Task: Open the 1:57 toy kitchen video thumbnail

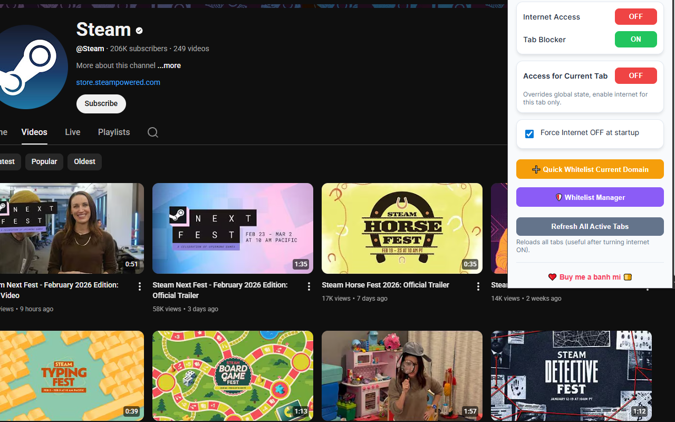Action: (x=402, y=376)
